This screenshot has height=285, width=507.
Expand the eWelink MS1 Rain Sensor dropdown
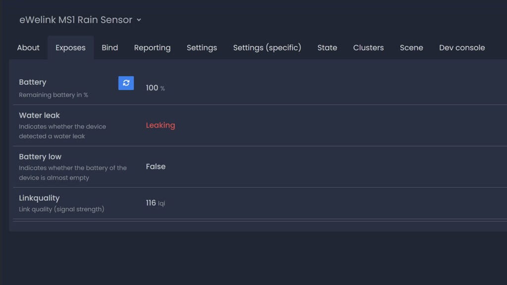80,20
